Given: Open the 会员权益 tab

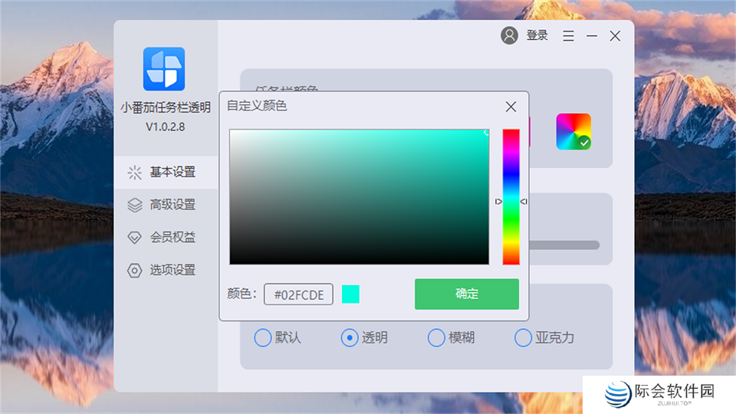Looking at the screenshot, I should click(x=166, y=238).
